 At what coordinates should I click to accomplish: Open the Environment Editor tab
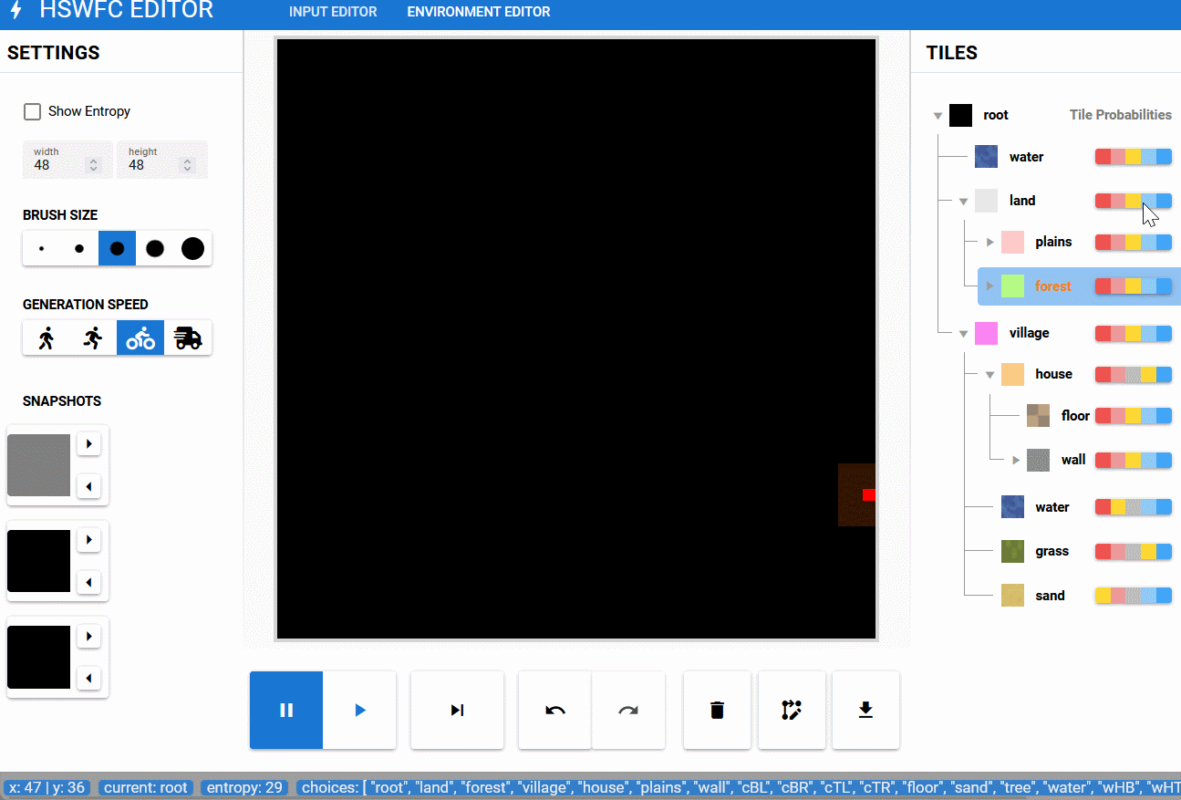point(479,12)
